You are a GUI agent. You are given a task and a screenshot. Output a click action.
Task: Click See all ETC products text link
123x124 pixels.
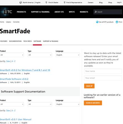(x=106, y=22)
